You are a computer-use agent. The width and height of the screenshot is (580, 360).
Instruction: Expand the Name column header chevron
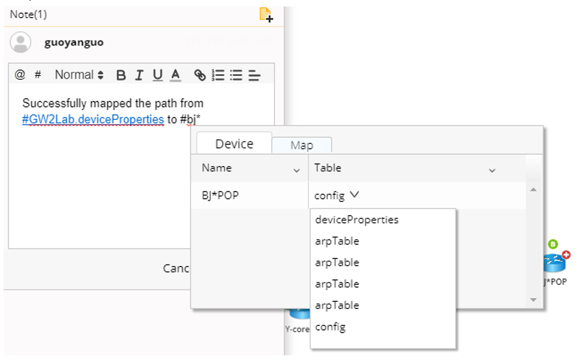point(296,170)
